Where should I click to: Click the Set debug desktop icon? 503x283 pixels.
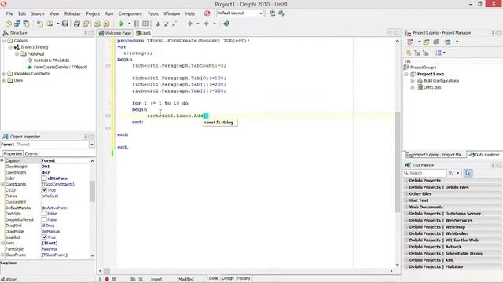281,13
